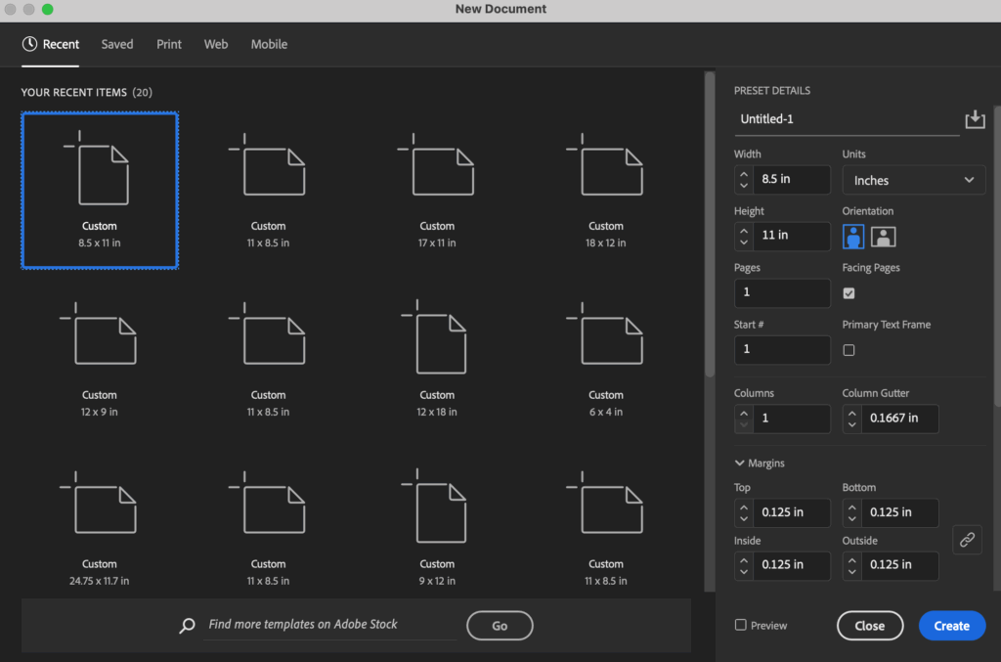Viewport: 1001px width, 662px height.
Task: Switch to the Print tab
Action: 169,44
